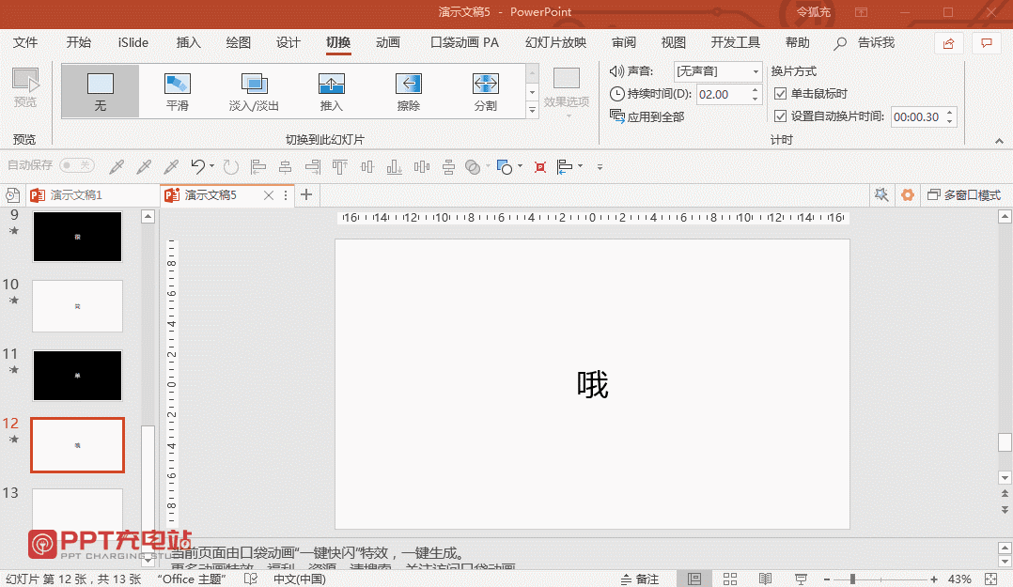1013x587 pixels.
Task: Apply the 淡入/淡出 fade transition
Action: click(254, 92)
